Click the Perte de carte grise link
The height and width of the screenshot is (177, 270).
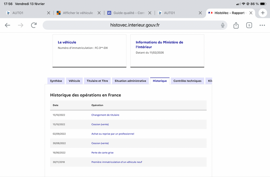[x=102, y=153]
